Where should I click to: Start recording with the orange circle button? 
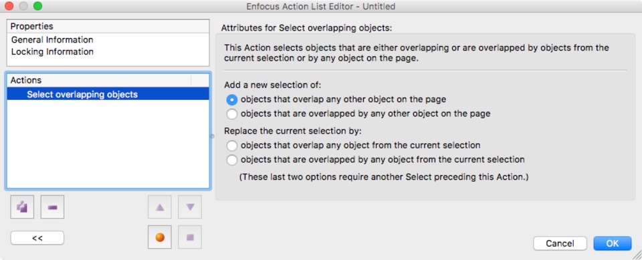click(160, 237)
